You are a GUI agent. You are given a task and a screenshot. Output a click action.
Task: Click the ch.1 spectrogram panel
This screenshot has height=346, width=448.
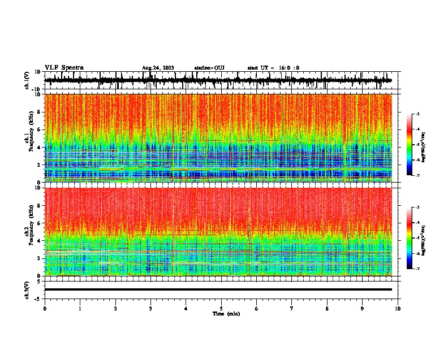coord(218,138)
